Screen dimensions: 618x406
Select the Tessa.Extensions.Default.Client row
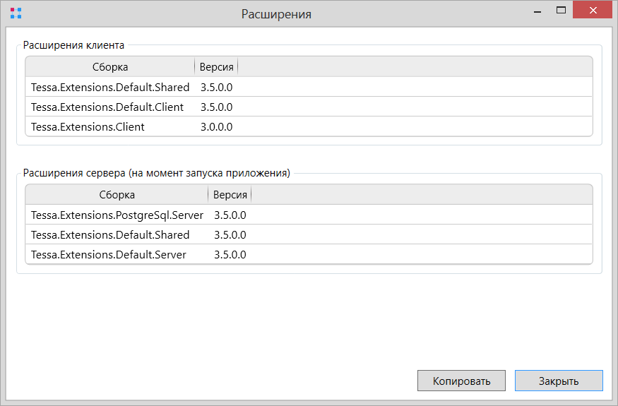(x=107, y=107)
